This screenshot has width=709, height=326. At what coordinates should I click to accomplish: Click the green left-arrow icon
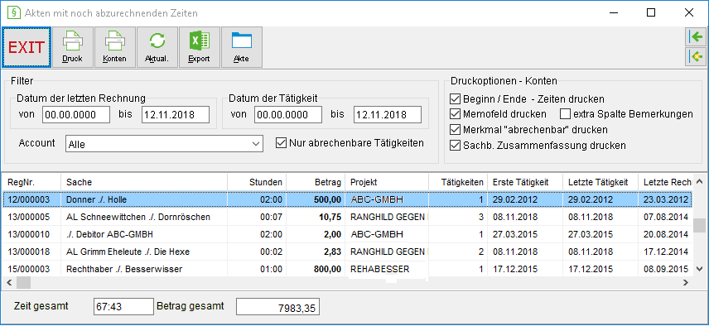(697, 37)
